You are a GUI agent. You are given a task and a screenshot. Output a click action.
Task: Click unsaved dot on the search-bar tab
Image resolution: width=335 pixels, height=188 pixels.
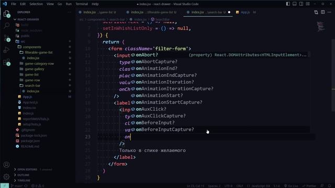click(x=229, y=13)
